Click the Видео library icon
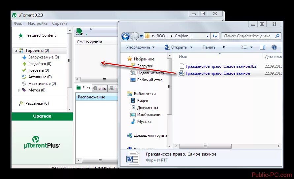The image size is (294, 179). click(133, 101)
